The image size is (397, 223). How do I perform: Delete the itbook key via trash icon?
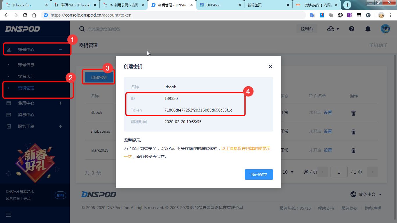tap(353, 113)
